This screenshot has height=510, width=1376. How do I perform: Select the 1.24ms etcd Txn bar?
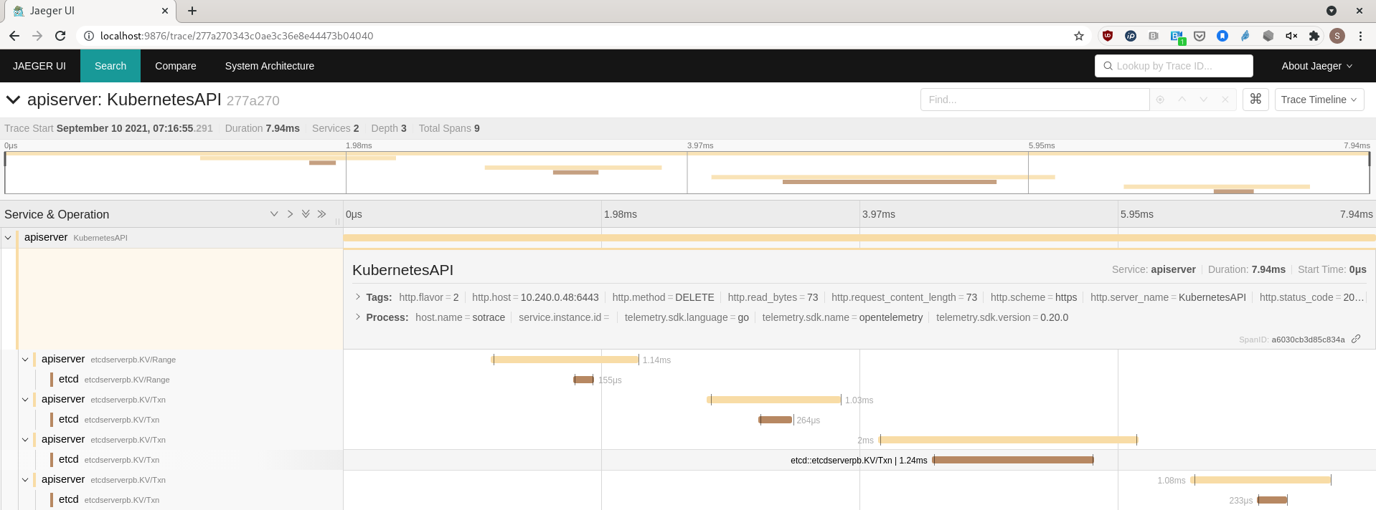click(x=1013, y=460)
